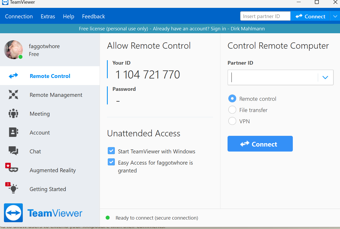Click the TeamViewer title bar app icon
Screen dimensions: 340x229
point(5,2)
